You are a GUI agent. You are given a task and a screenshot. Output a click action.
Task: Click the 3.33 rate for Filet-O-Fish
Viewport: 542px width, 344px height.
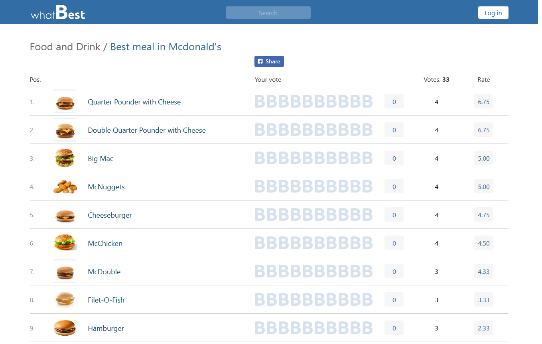pos(484,300)
